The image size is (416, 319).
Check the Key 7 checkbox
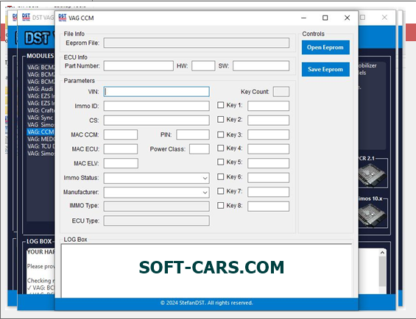pos(220,191)
